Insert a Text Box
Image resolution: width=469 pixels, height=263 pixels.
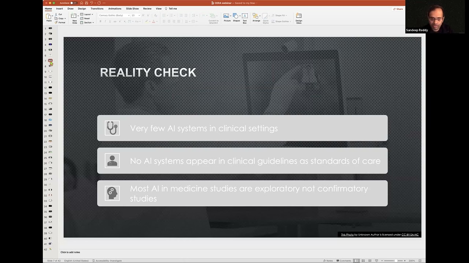(x=245, y=18)
